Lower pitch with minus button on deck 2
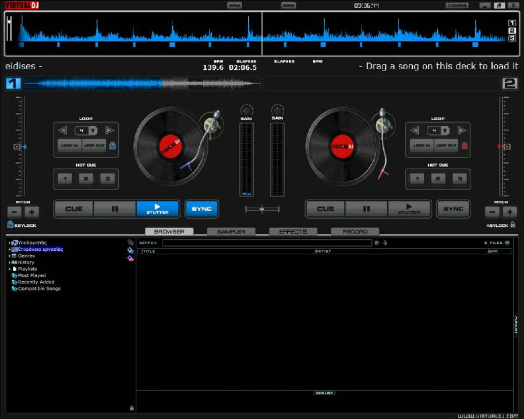This screenshot has height=419, width=524. tap(492, 212)
